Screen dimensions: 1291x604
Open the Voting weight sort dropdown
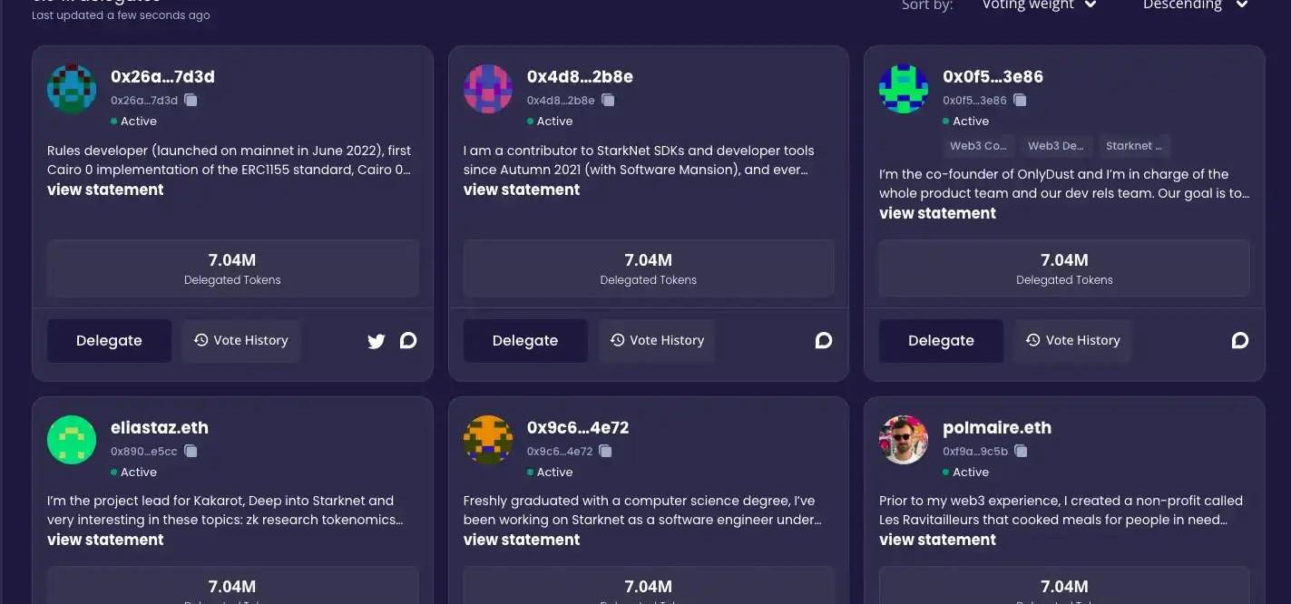tap(1039, 5)
